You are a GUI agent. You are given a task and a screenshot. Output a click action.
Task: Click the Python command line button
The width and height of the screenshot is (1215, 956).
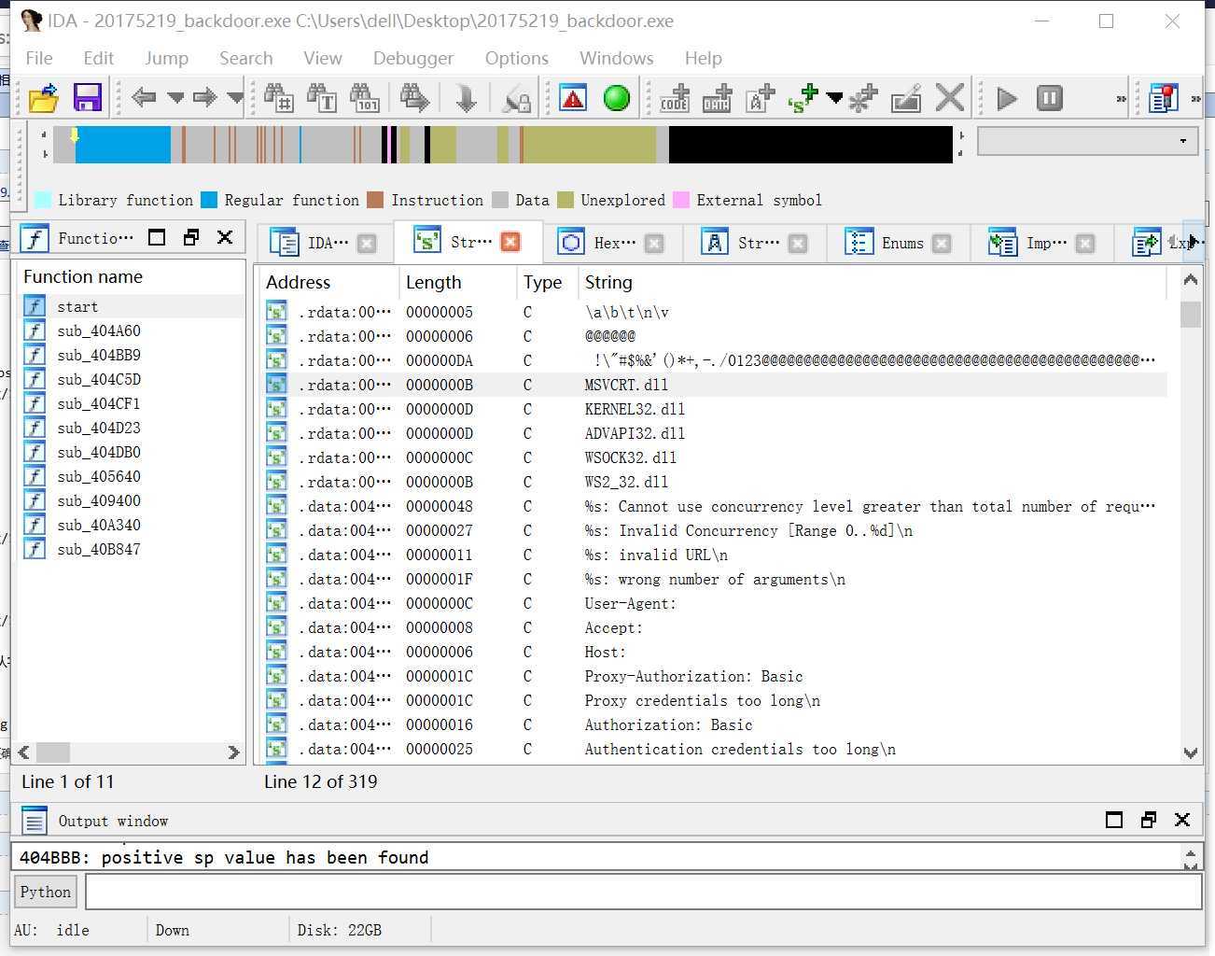(45, 892)
